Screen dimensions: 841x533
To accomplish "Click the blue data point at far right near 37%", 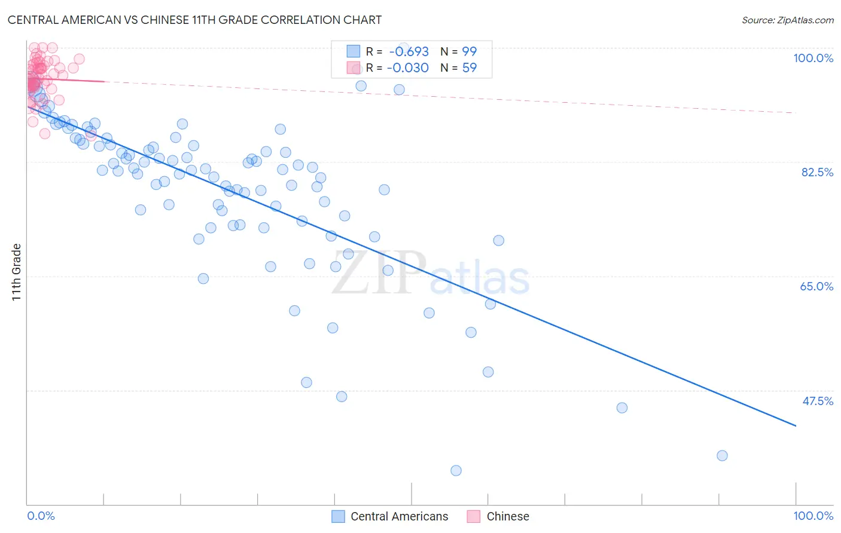I will pos(722,455).
